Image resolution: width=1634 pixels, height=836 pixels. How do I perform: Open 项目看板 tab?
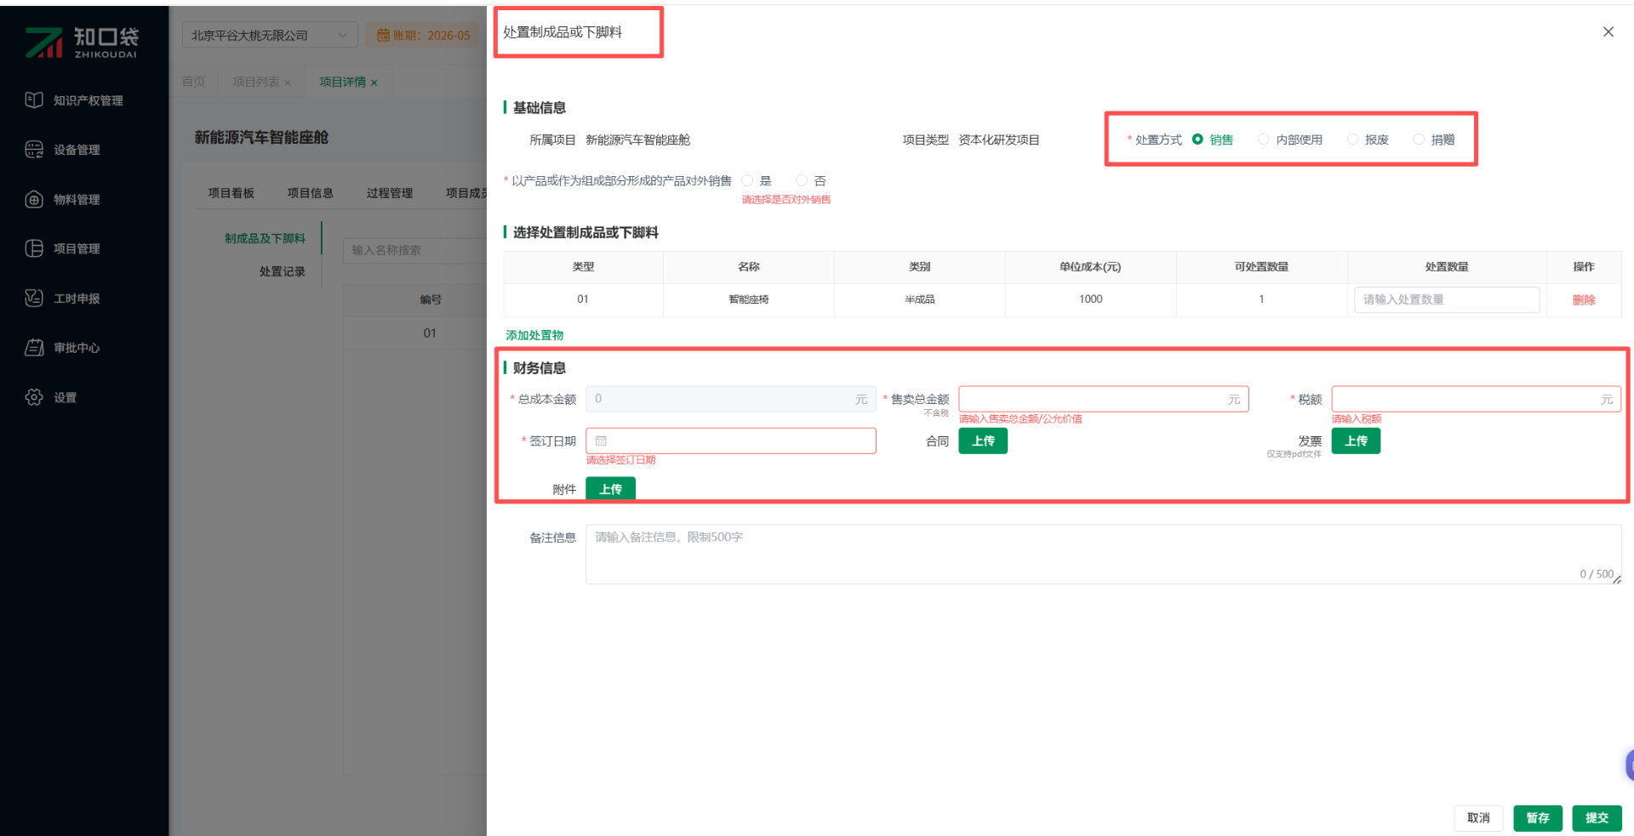[x=231, y=193]
